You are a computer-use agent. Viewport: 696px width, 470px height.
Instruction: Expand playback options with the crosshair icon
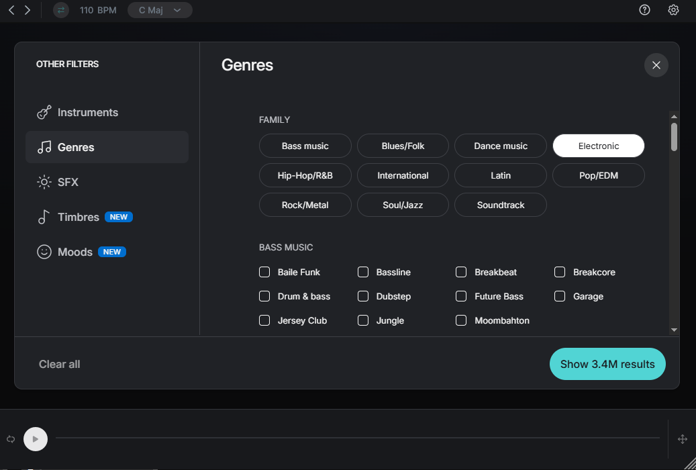(682, 438)
